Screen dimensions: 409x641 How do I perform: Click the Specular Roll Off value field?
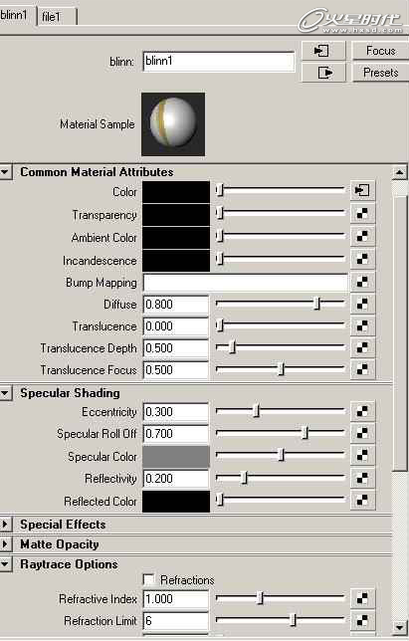coord(176,434)
